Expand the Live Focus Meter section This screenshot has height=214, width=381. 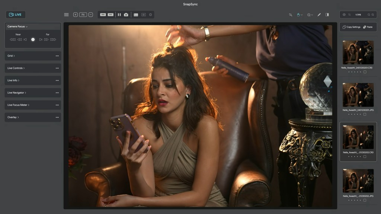point(18,105)
